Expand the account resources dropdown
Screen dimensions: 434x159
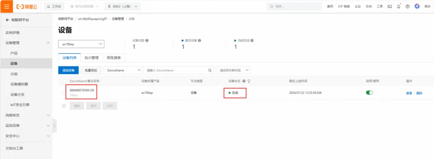84,6
